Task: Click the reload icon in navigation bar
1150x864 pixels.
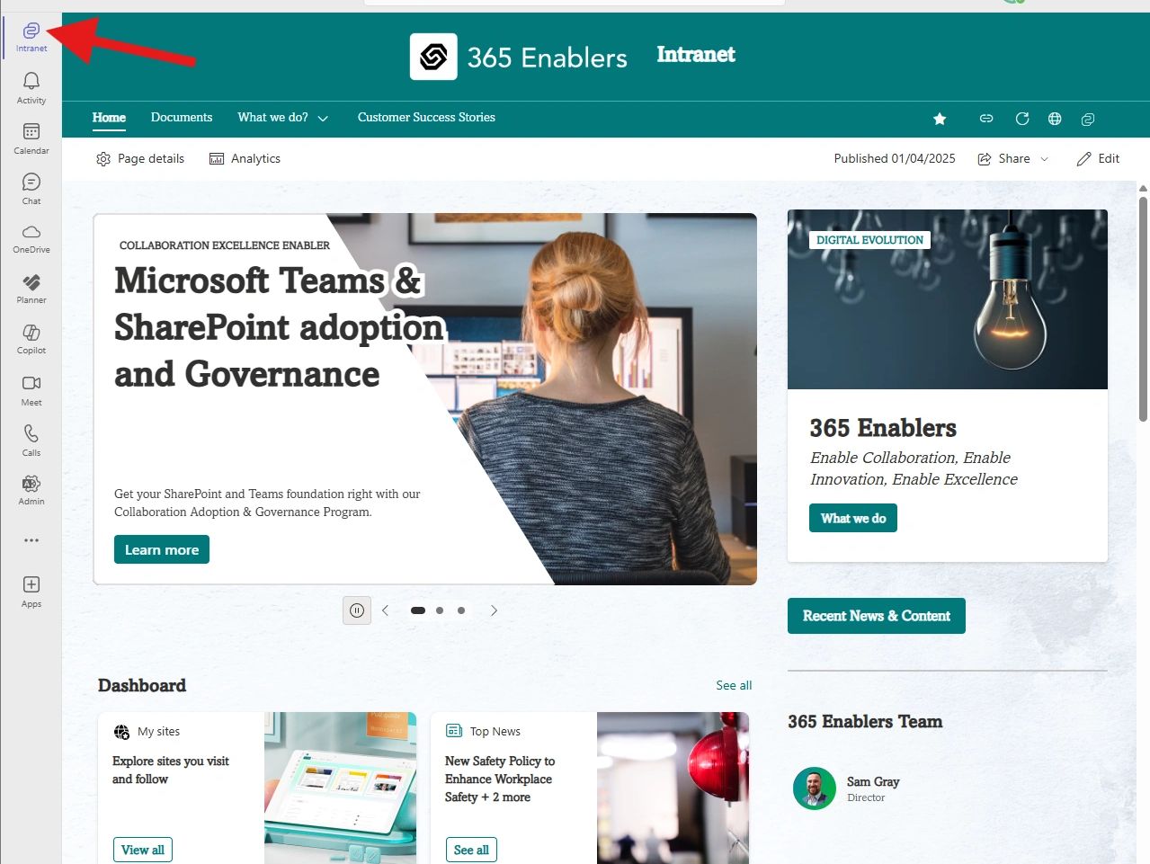Action: pos(1022,119)
